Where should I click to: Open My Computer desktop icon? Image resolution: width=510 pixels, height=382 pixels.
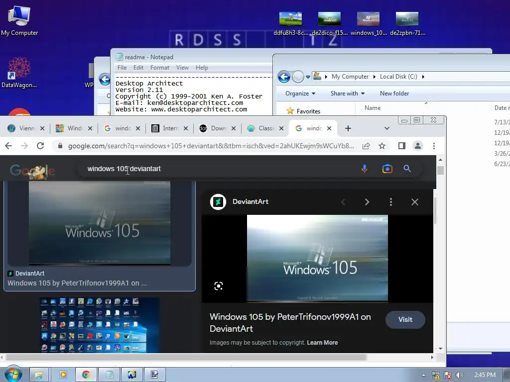point(19,20)
